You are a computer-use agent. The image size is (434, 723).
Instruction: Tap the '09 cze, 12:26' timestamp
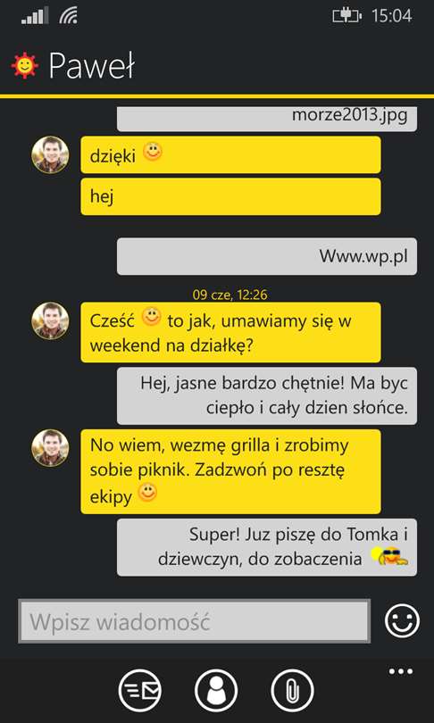(x=230, y=295)
